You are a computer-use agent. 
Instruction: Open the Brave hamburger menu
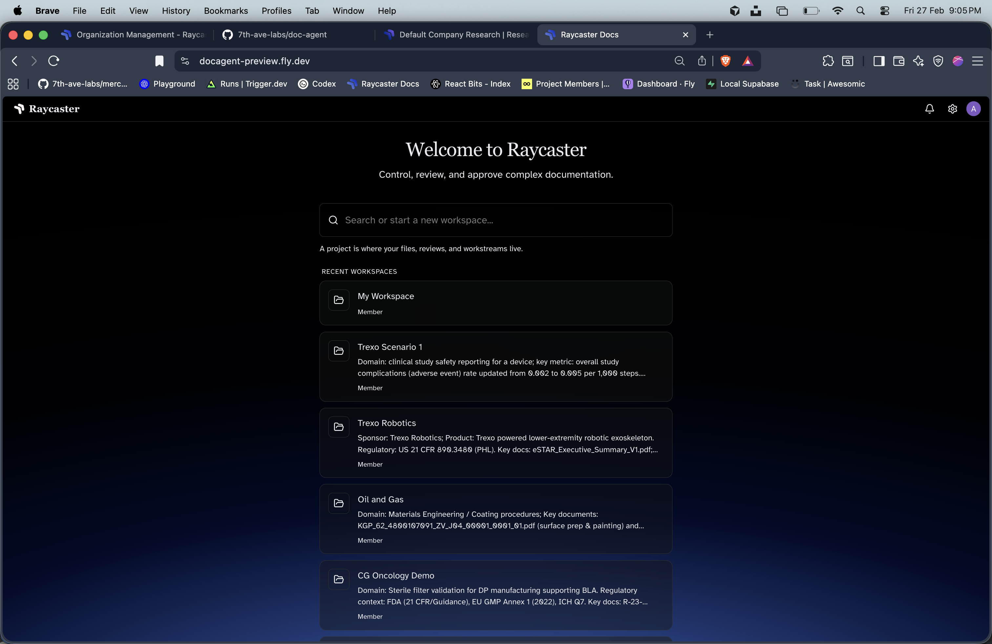[977, 61]
